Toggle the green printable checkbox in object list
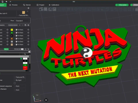138x103 pixels. [21, 59]
